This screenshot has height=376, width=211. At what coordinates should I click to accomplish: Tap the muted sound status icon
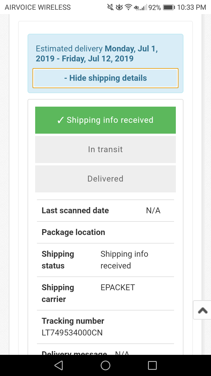click(110, 7)
